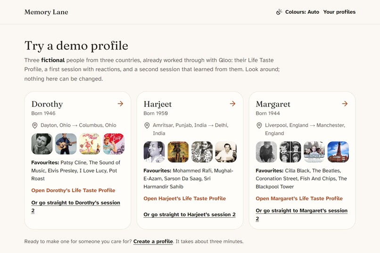Click the Harjeet card heading
The height and width of the screenshot is (253, 380).
point(157,104)
